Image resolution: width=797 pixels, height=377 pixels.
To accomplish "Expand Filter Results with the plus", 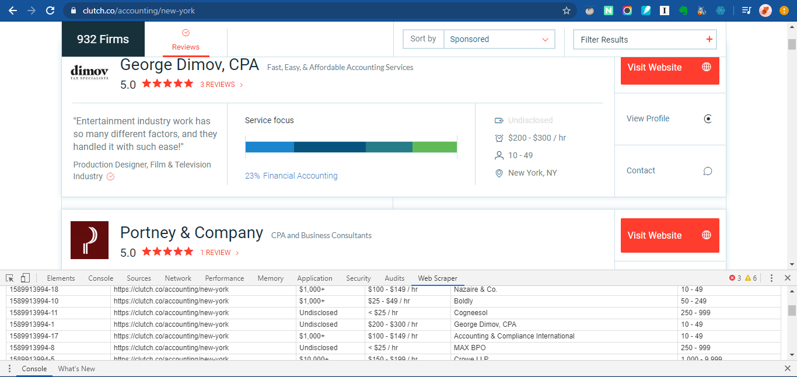I will tap(709, 39).
